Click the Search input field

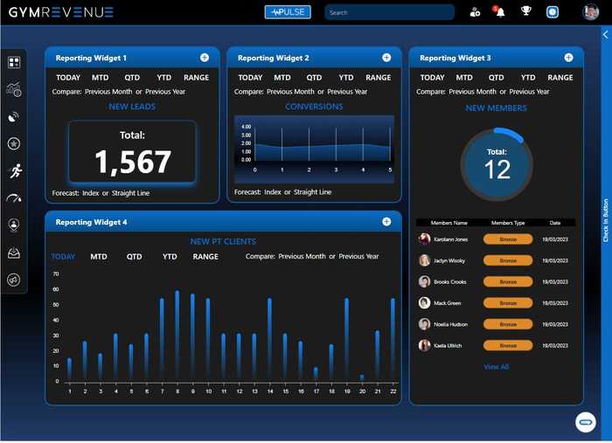[x=389, y=12]
